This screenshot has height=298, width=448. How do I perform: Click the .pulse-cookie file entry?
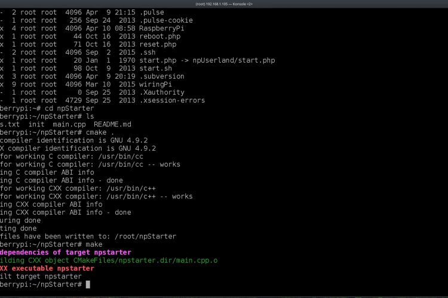(x=166, y=20)
